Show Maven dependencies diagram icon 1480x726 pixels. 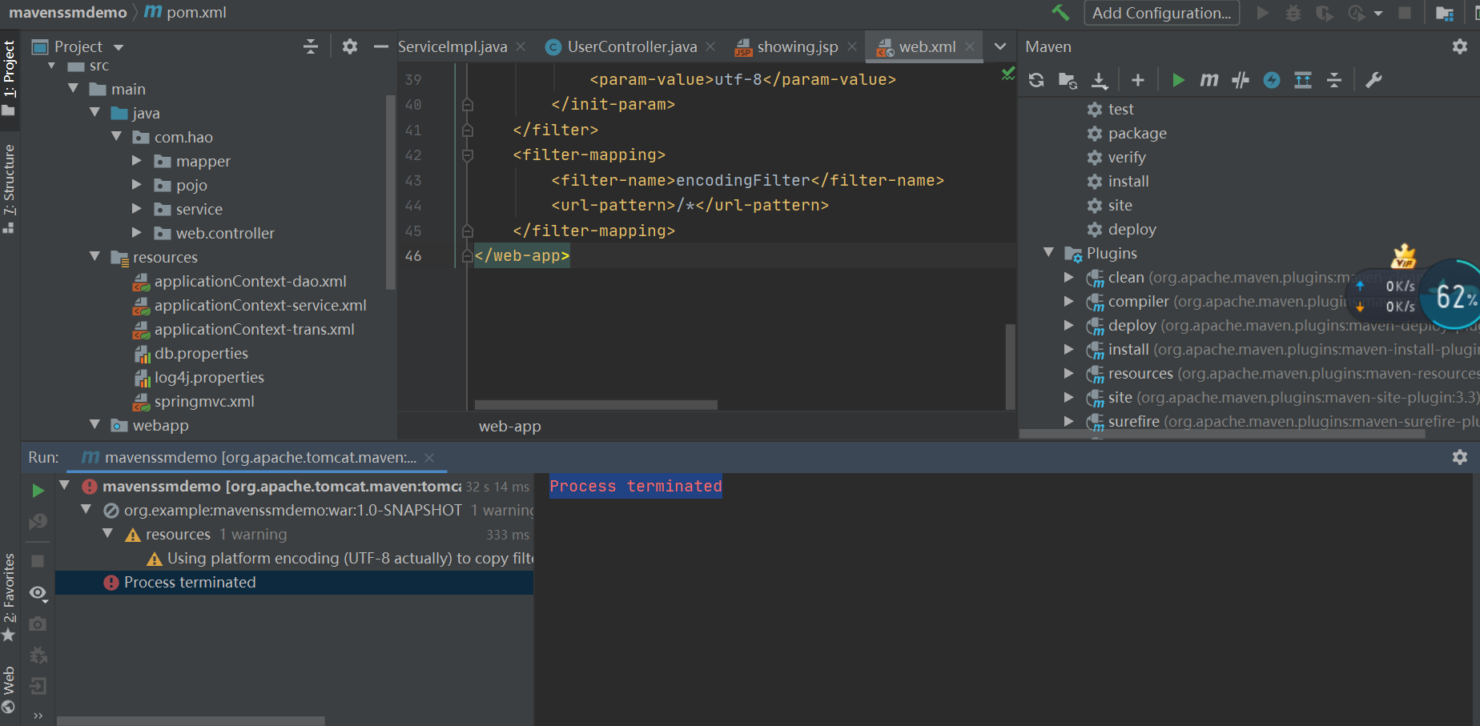[x=1303, y=80]
